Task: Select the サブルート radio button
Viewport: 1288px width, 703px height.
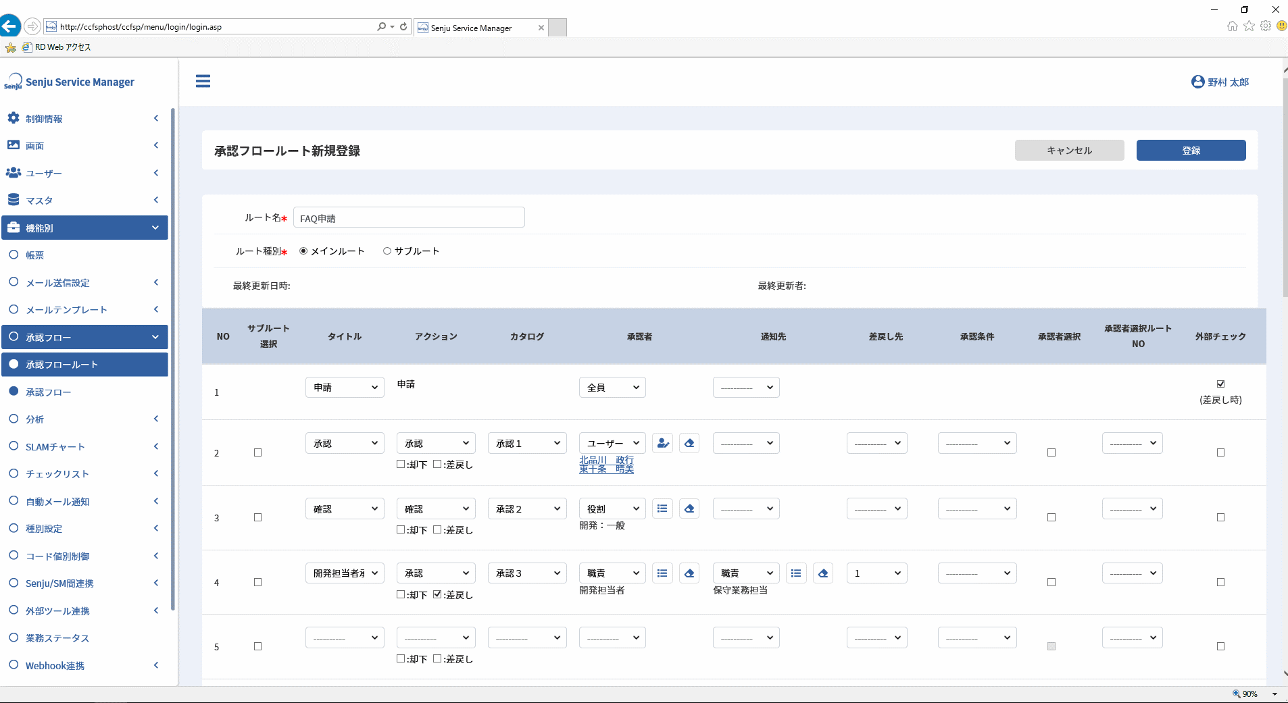Action: 387,251
